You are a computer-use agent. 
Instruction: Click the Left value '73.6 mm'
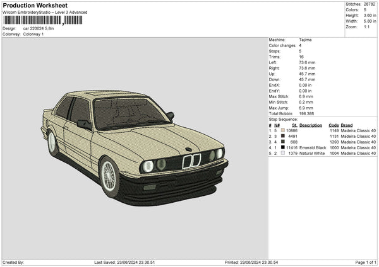[x=307, y=62]
